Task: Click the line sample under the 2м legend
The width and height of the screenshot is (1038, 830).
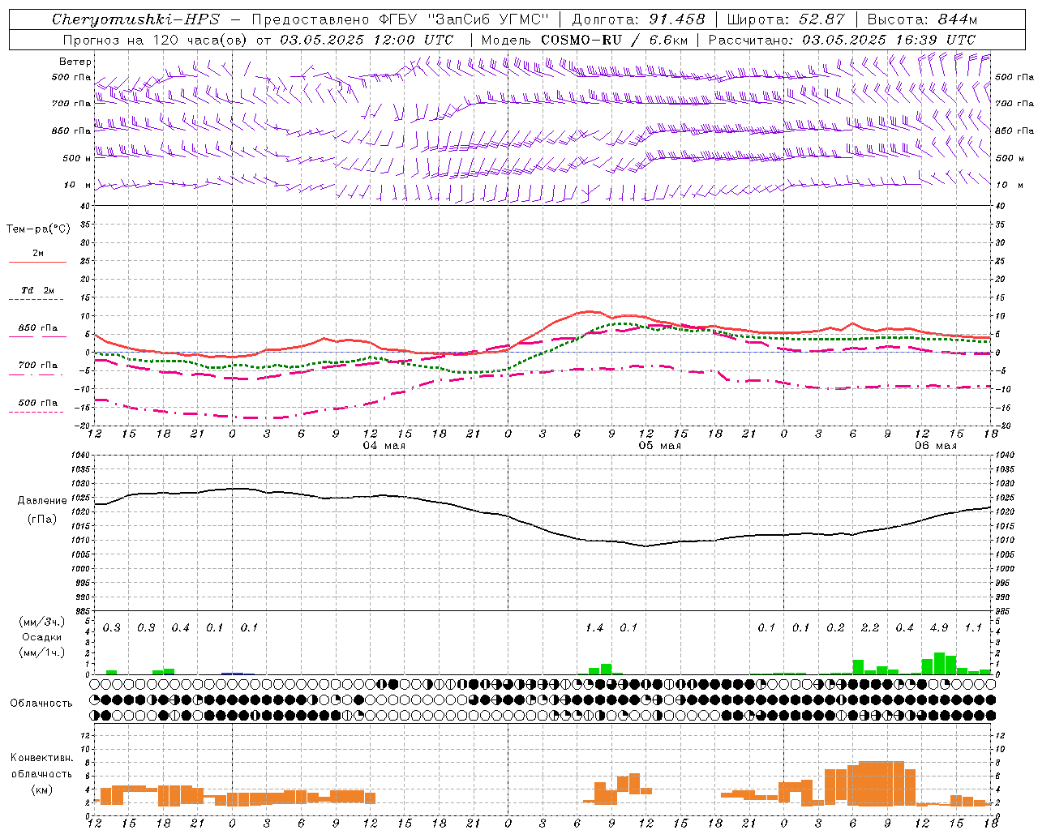Action: (37, 263)
